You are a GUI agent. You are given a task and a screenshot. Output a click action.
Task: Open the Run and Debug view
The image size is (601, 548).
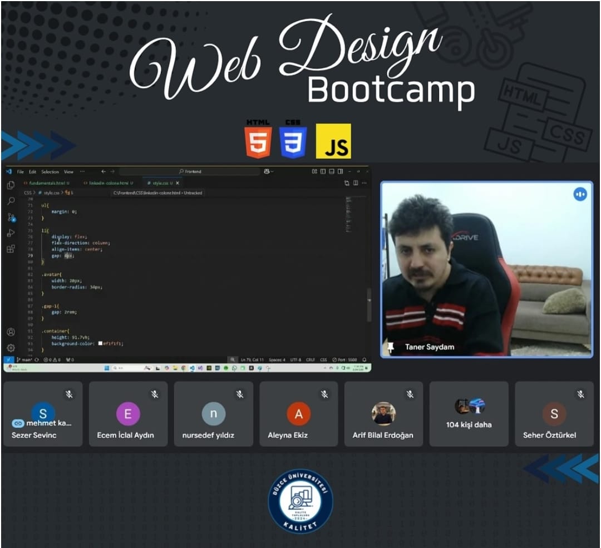(11, 233)
